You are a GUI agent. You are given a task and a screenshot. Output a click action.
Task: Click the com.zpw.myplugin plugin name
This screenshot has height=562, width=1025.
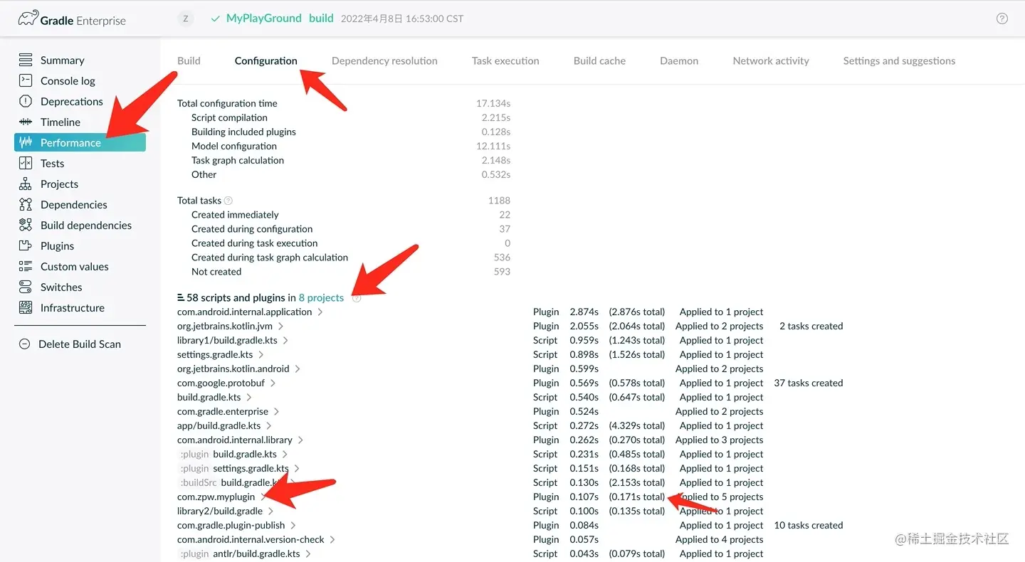[x=216, y=497]
